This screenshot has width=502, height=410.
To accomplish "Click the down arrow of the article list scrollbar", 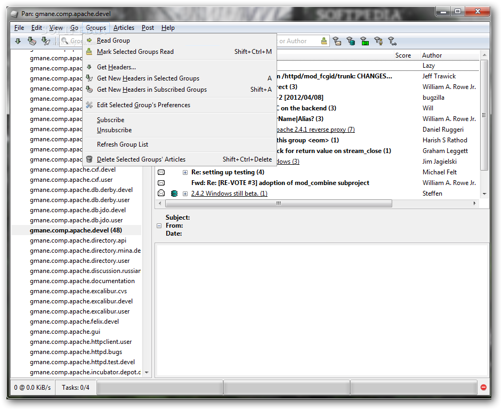I will coord(484,194).
